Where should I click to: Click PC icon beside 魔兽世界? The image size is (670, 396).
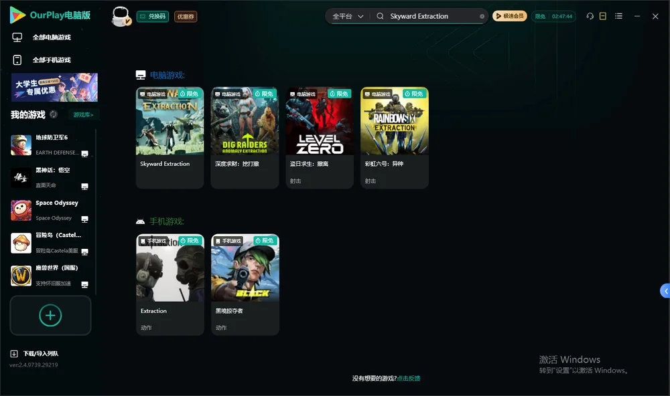(84, 285)
